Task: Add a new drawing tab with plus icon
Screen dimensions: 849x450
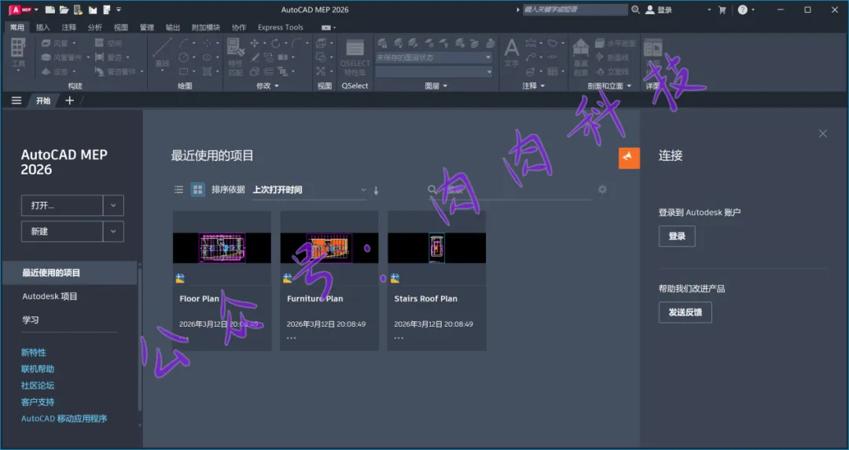Action: pyautogui.click(x=69, y=101)
